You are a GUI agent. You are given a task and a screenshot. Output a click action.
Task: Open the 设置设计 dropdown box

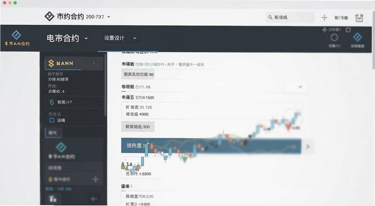click(120, 38)
